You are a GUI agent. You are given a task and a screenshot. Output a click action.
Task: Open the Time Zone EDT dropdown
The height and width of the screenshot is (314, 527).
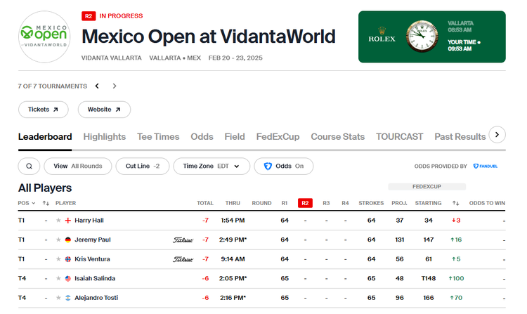click(211, 166)
